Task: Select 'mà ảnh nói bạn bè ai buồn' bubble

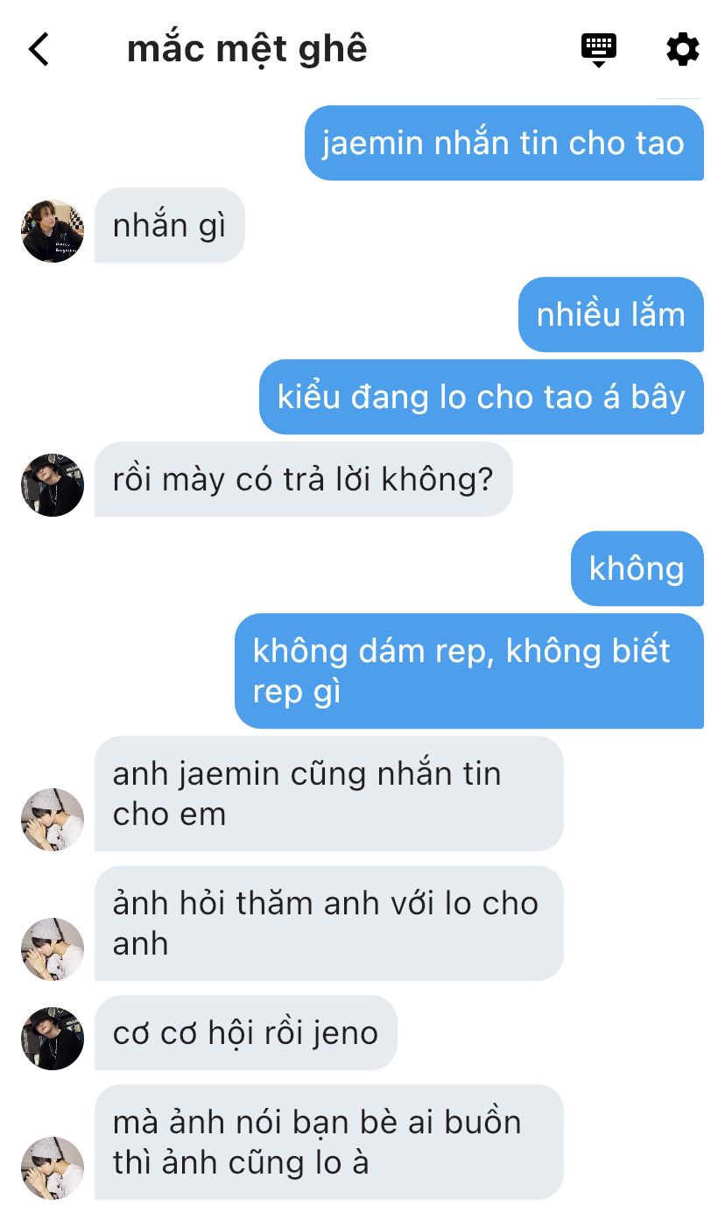Action: coord(329,1142)
